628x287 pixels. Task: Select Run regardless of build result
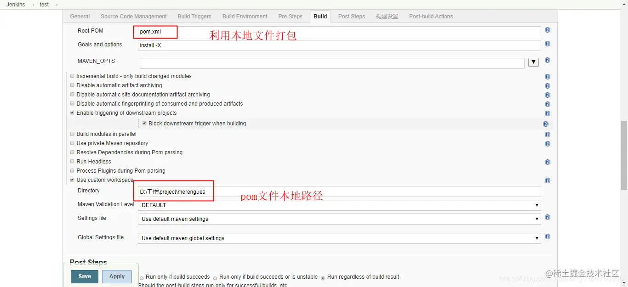[323, 278]
